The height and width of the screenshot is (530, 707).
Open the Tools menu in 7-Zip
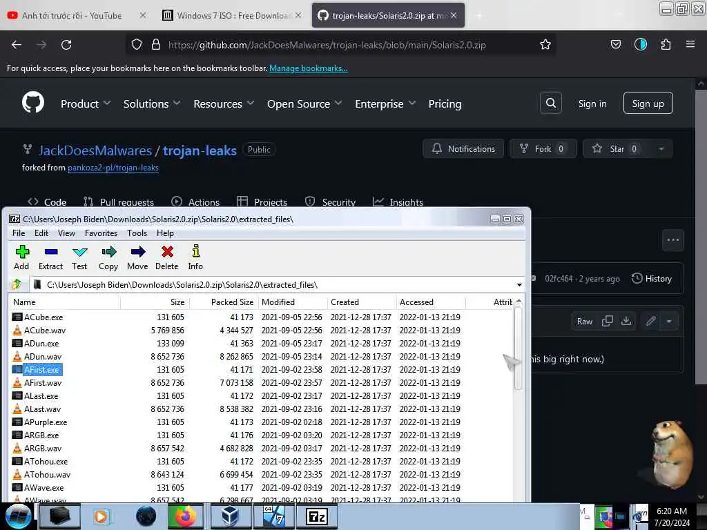click(x=137, y=233)
